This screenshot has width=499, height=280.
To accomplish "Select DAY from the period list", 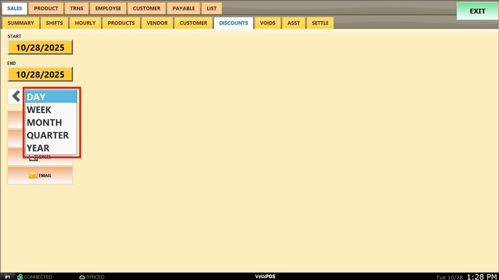I will click(x=51, y=97).
